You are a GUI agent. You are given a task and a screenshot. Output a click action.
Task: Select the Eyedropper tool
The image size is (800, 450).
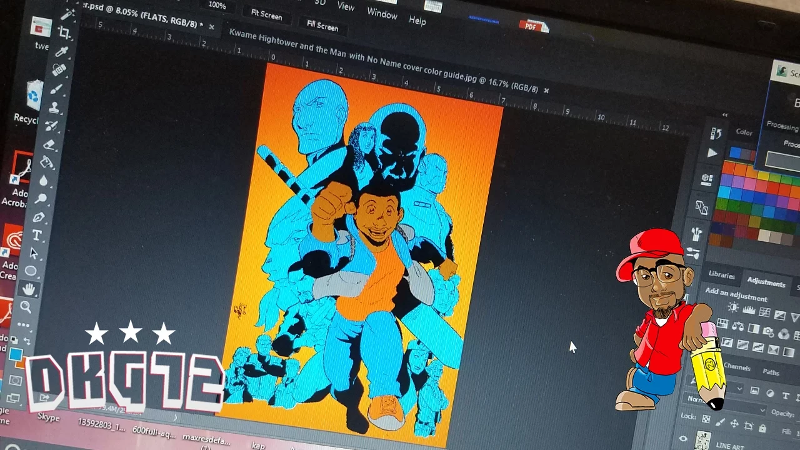pyautogui.click(x=62, y=51)
